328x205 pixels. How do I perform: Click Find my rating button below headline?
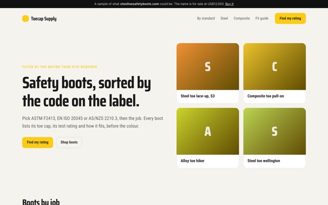click(37, 142)
